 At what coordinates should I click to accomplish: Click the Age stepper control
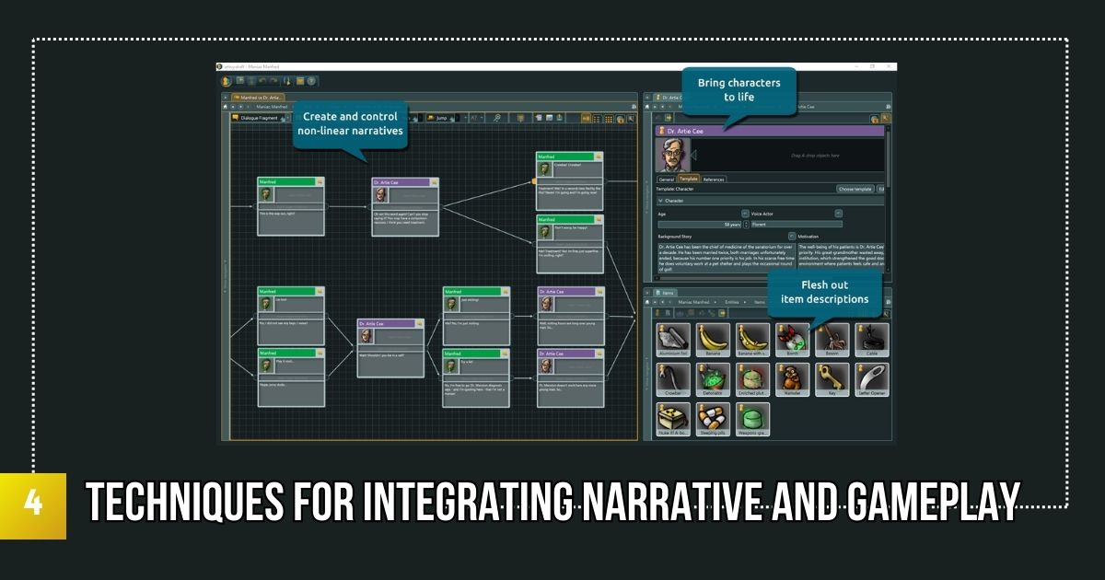746,224
